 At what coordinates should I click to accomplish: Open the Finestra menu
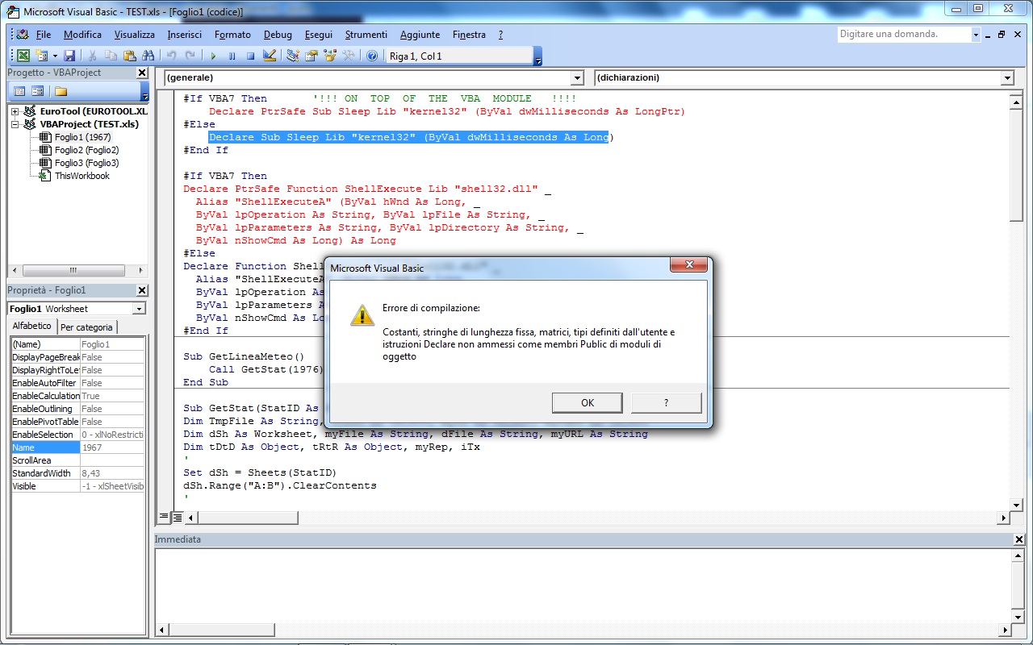click(x=469, y=35)
